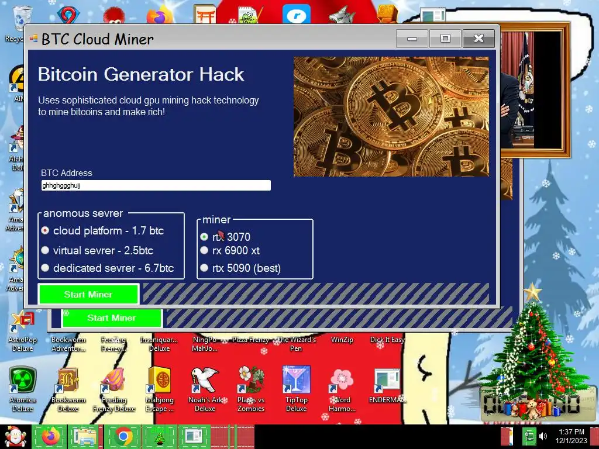This screenshot has width=599, height=449.
Task: Launch TipTop Deluxe shortcut
Action: [297, 389]
